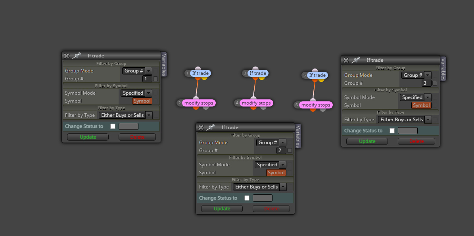
Task: Click the status color field in the Group 1 panel
Action: pyautogui.click(x=129, y=126)
